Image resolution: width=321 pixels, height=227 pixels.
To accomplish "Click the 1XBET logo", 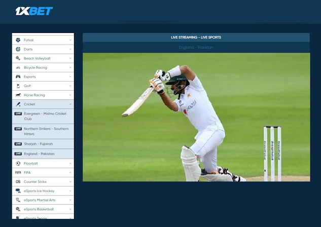I will [34, 11].
